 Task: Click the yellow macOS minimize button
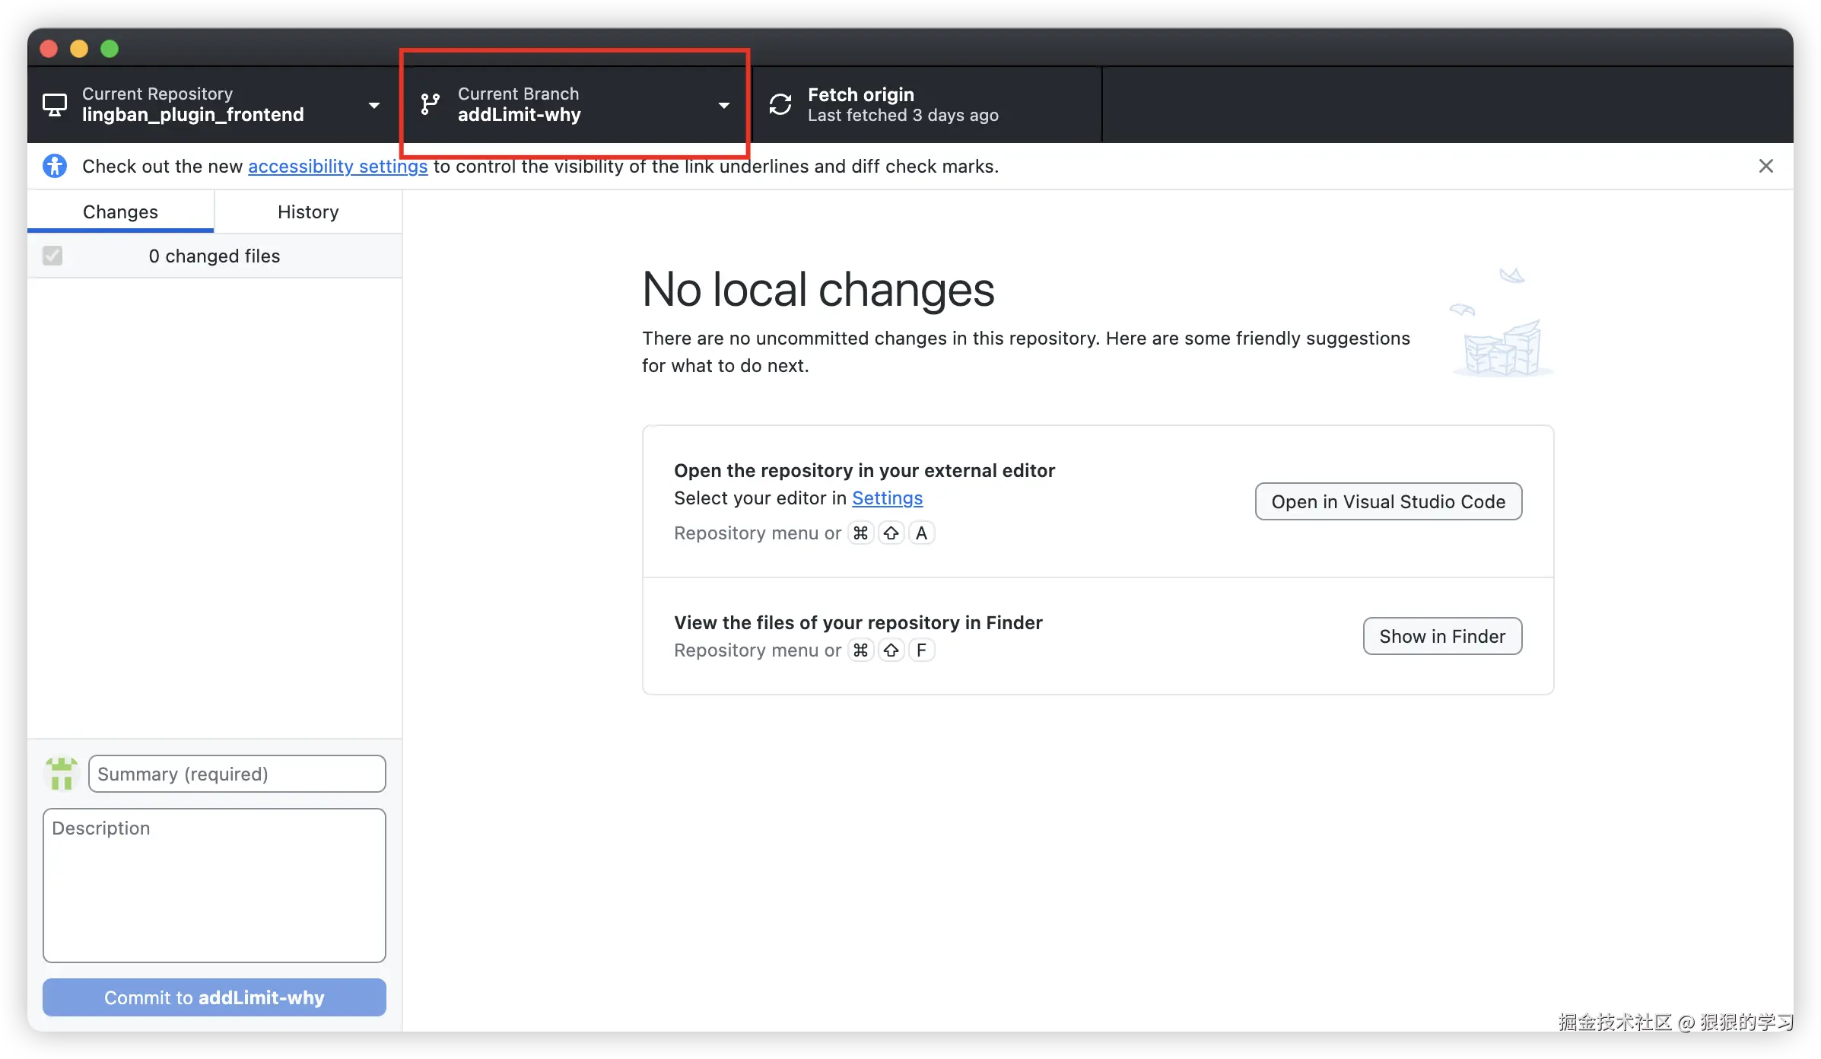click(79, 49)
